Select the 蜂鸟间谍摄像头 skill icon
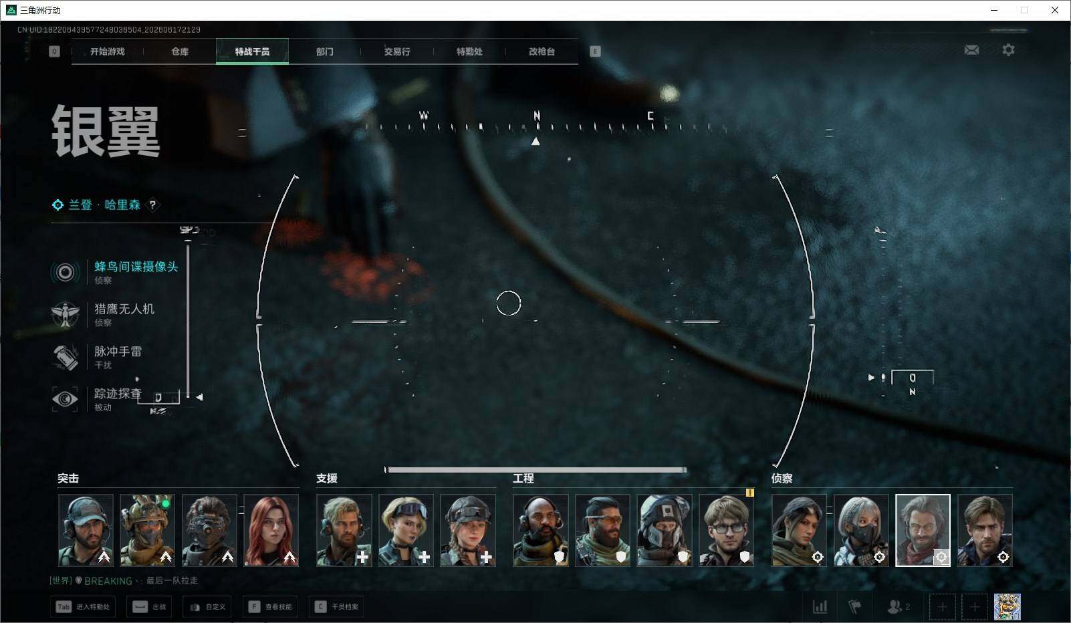This screenshot has height=623, width=1071. tap(66, 272)
